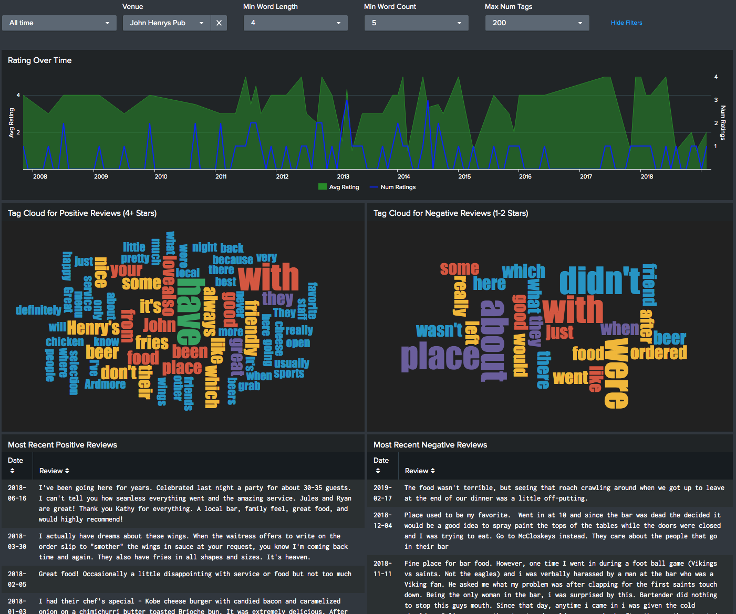Select the 2018-02-05 positive review row
This screenshot has width=736, height=614.
183,579
